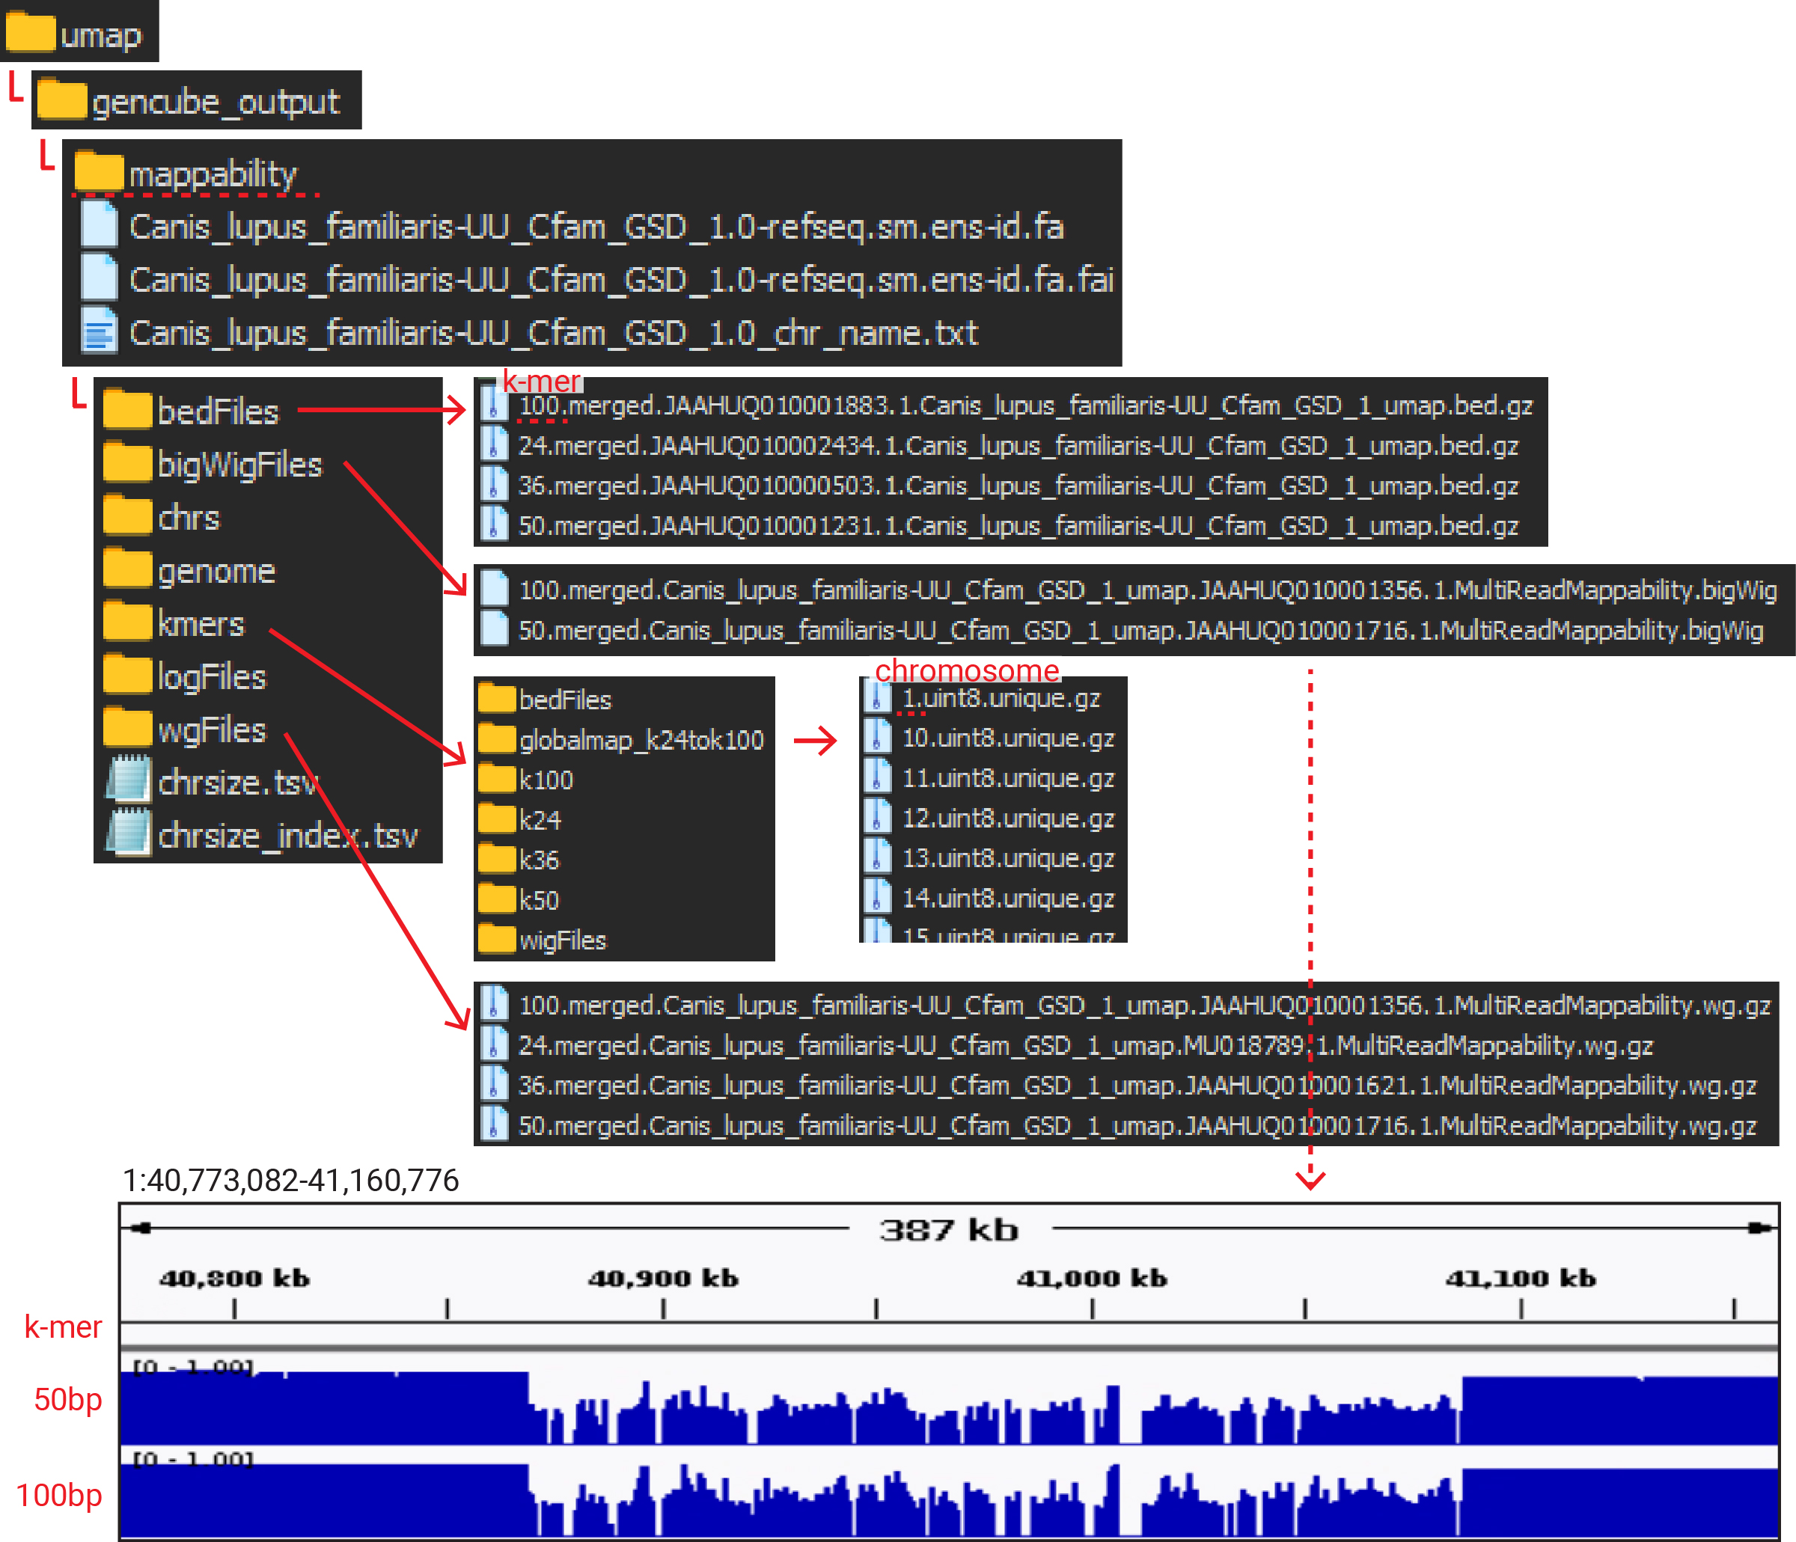Select 11.uint8.unique.gz file name
This screenshot has height=1542, width=1796.
(x=1008, y=777)
